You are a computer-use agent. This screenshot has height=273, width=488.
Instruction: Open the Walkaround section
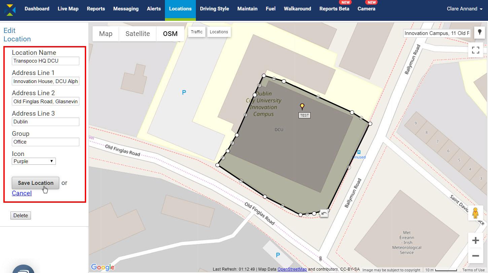[298, 9]
